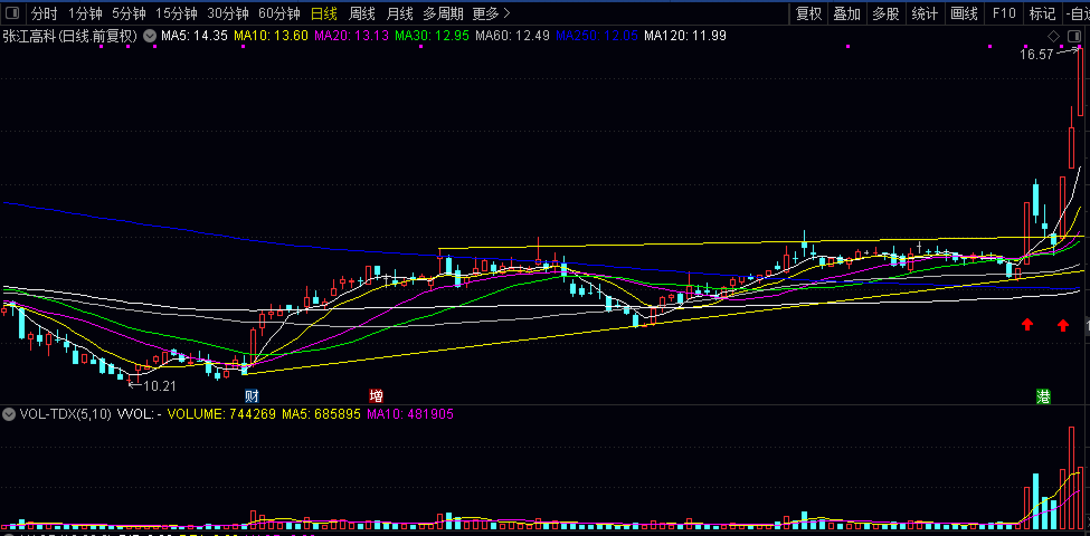Click the -自选 watchlist button
The height and width of the screenshot is (536, 1090).
(x=1077, y=13)
